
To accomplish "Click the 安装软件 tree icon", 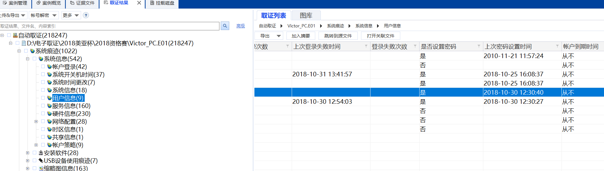I will click(x=41, y=153).
